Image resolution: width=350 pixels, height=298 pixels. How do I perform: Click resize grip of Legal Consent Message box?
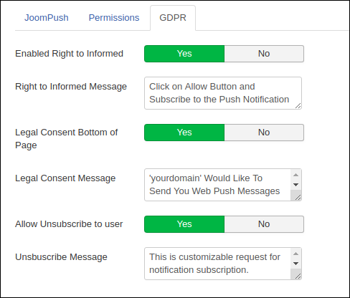298,197
